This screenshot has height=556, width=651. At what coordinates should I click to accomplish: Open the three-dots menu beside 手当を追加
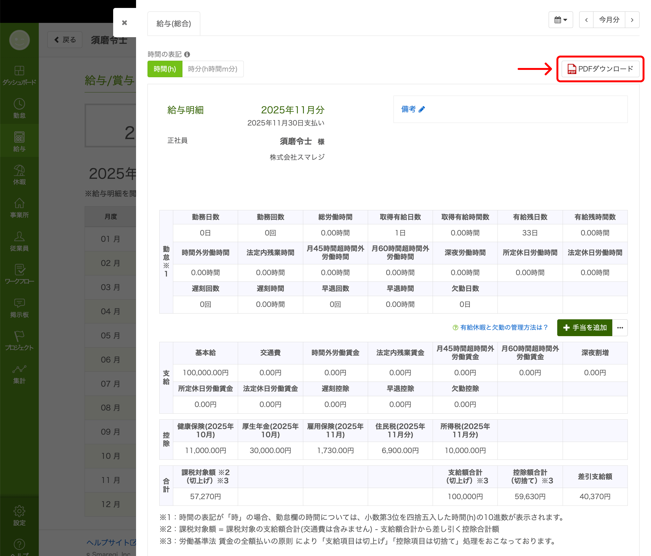[620, 328]
